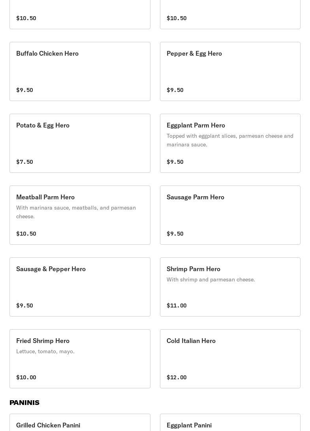The width and height of the screenshot is (310, 431).
Task: Select the Sausage Parm Hero card
Action: coord(230,215)
